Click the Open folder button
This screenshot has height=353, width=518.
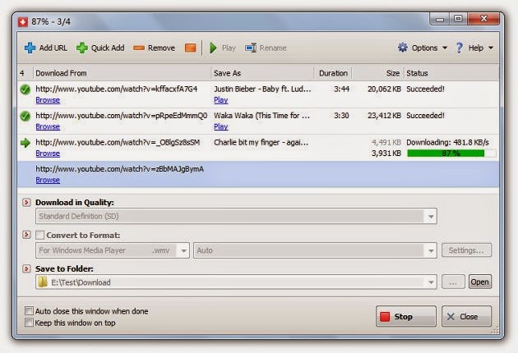479,282
